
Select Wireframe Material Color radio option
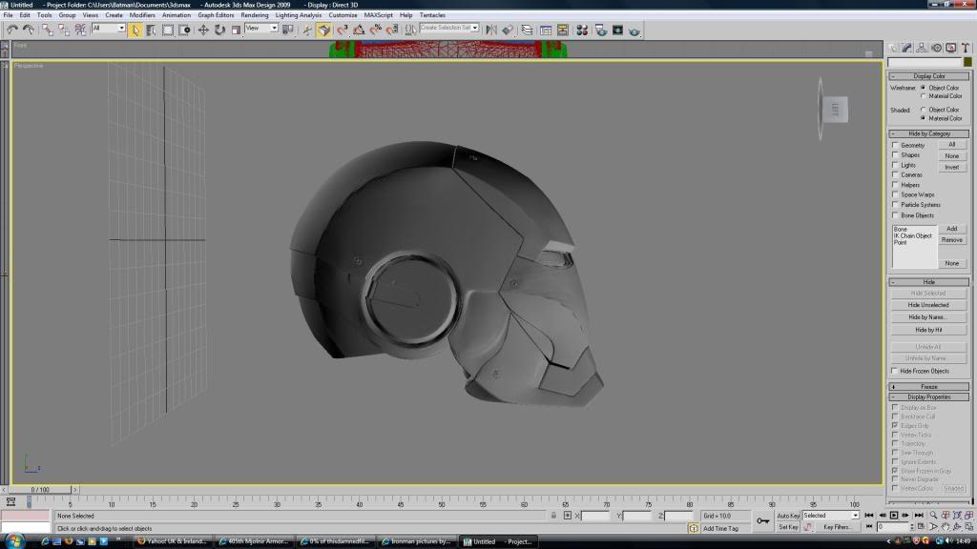click(923, 96)
